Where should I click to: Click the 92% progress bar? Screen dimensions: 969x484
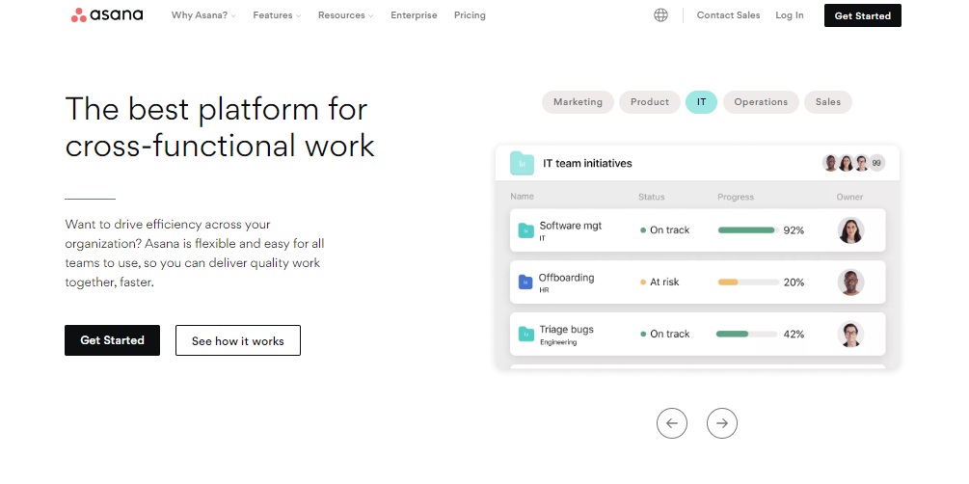(x=748, y=229)
